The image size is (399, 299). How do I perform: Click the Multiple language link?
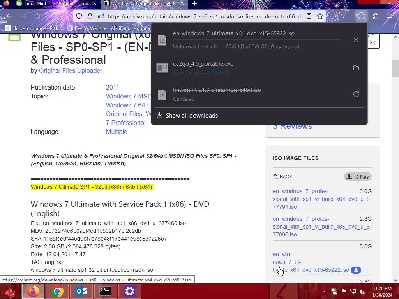[x=117, y=132]
